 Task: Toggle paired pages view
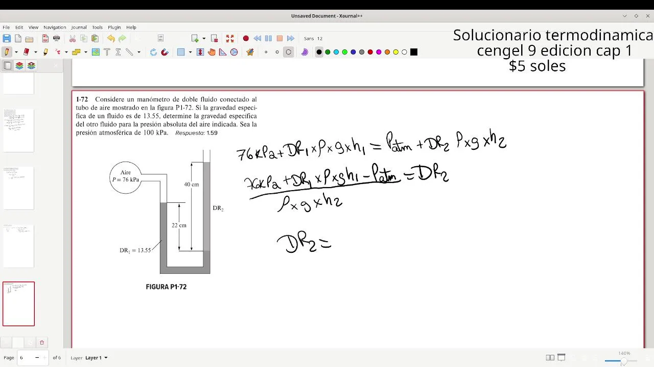coord(550,358)
